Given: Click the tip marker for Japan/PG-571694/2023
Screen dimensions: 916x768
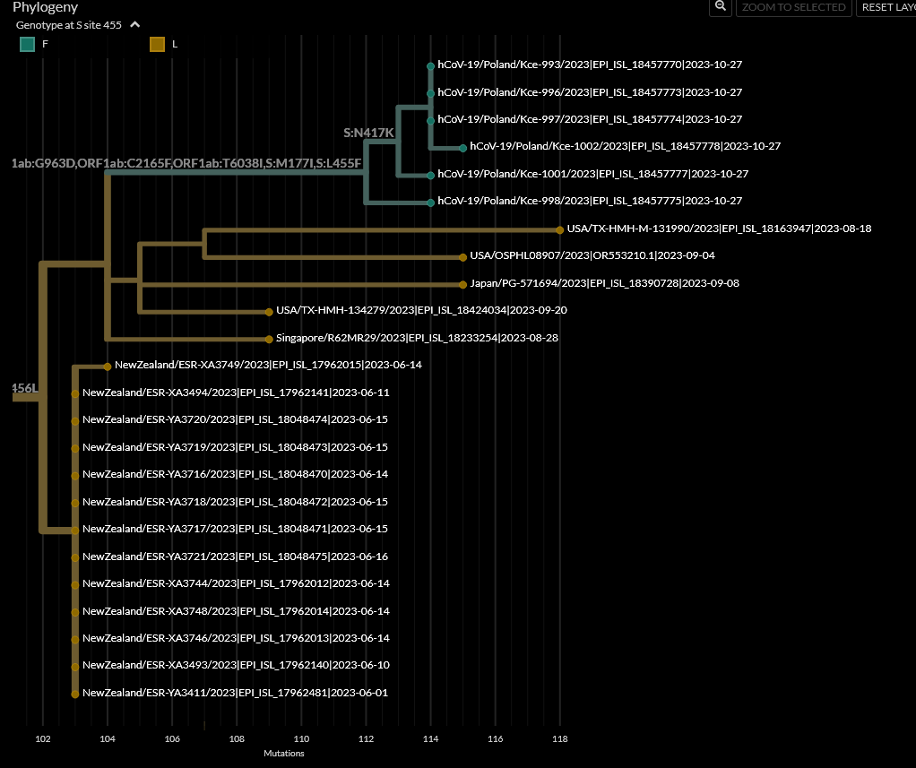Looking at the screenshot, I should 461,283.
